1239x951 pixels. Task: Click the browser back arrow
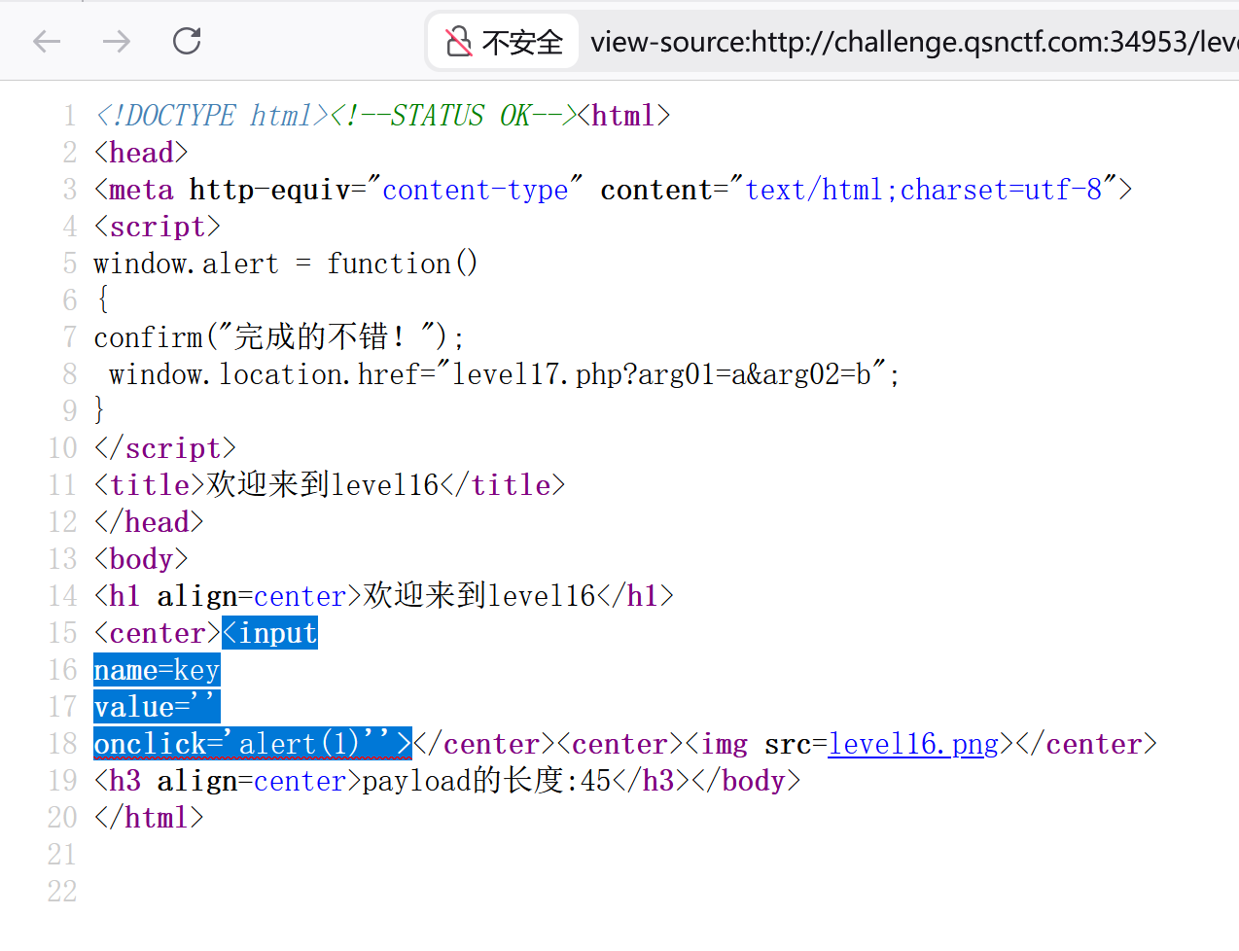coord(47,41)
